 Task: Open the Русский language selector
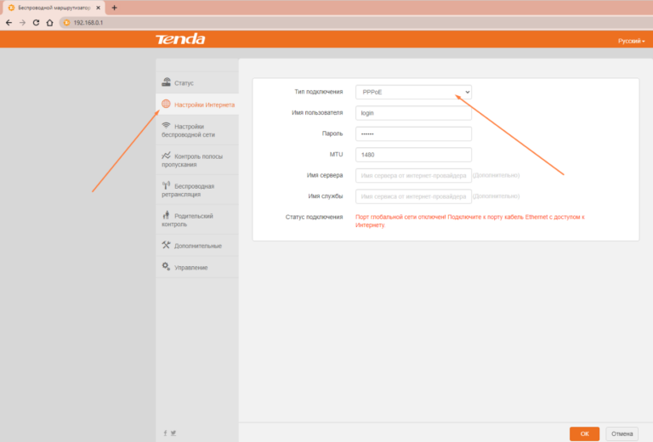pos(631,40)
